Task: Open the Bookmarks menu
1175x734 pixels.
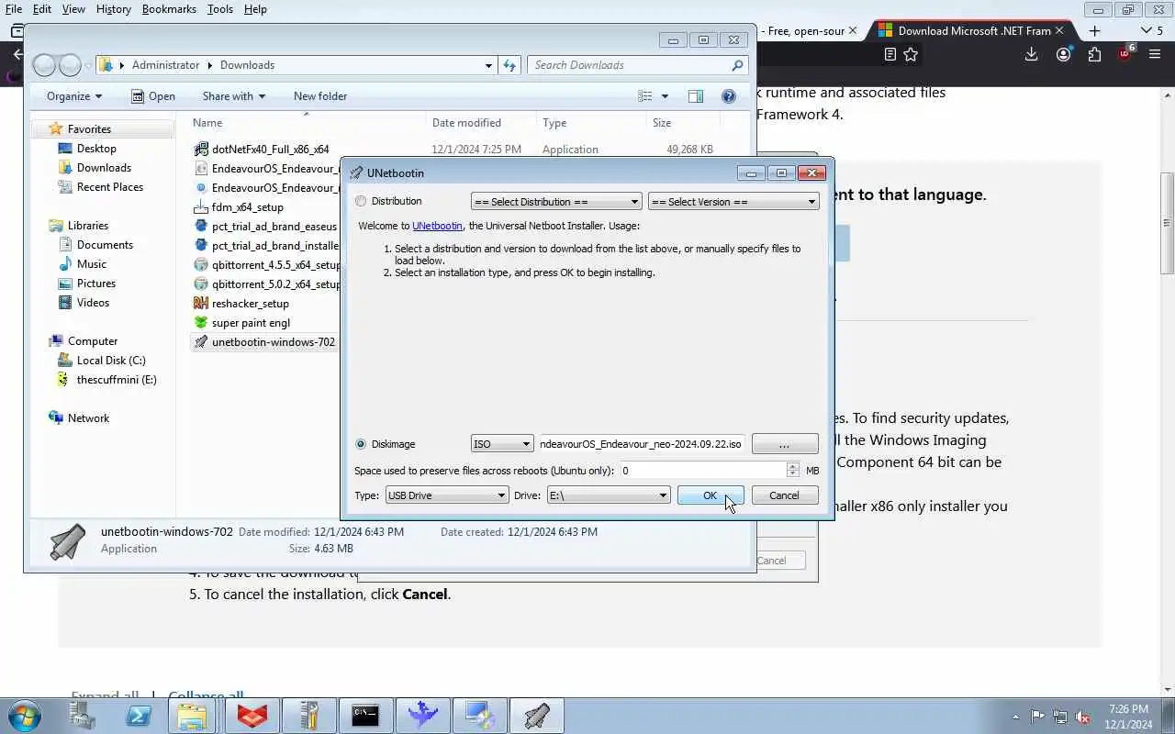Action: pos(169,9)
